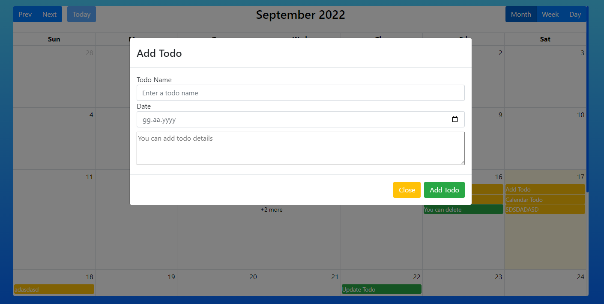Click the todo details textarea
604x304 pixels.
300,148
